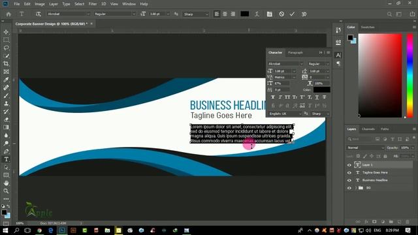Toggle text orientation in options bar
Screen dimensions: 418x235
[39, 14]
